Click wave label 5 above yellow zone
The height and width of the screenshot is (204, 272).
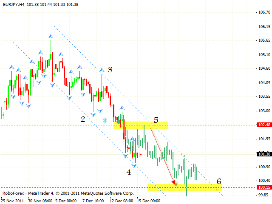[156, 121]
